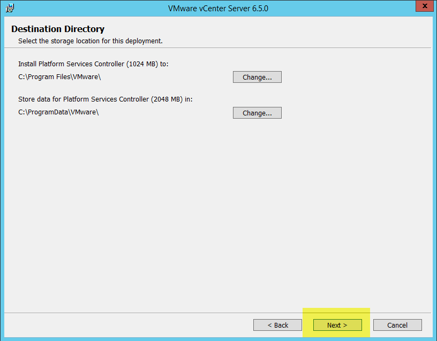437x341 pixels.
Task: Click the Next button to continue
Action: (337, 325)
